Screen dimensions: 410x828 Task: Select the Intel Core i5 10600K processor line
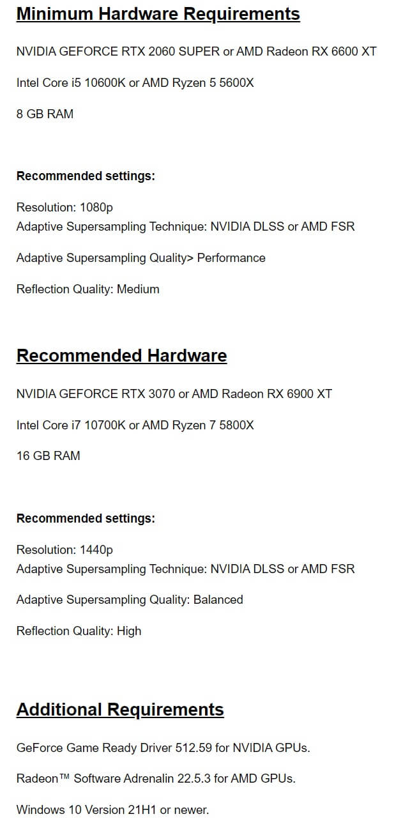[135, 82]
